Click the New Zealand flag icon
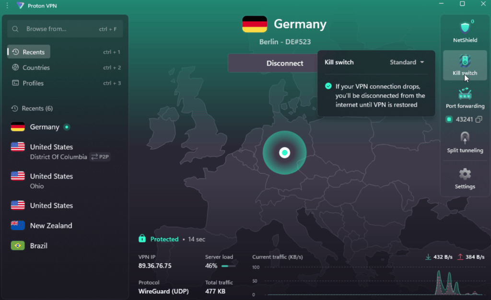Screen dimensions: 491x300 18,226
